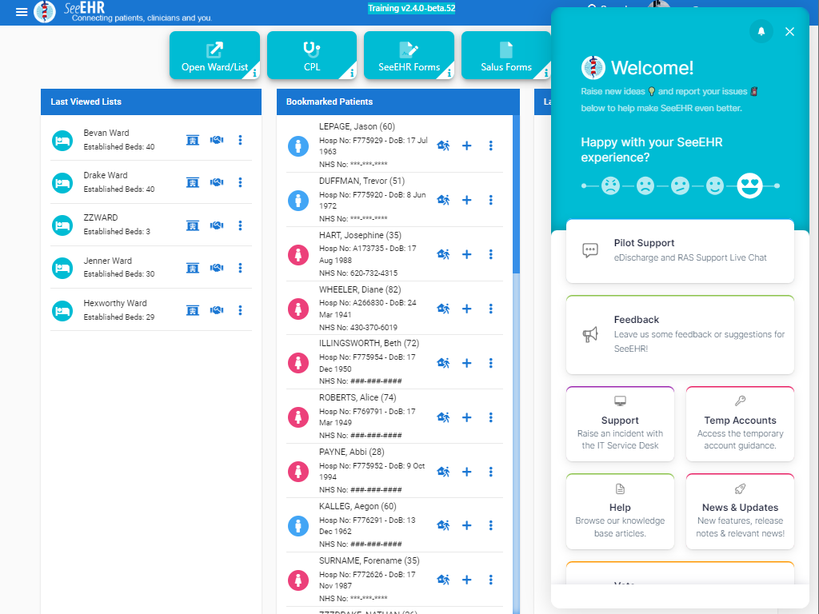Screen dimensions: 819x614
Task: Open the SeeEHR Forms tile
Action: point(409,55)
